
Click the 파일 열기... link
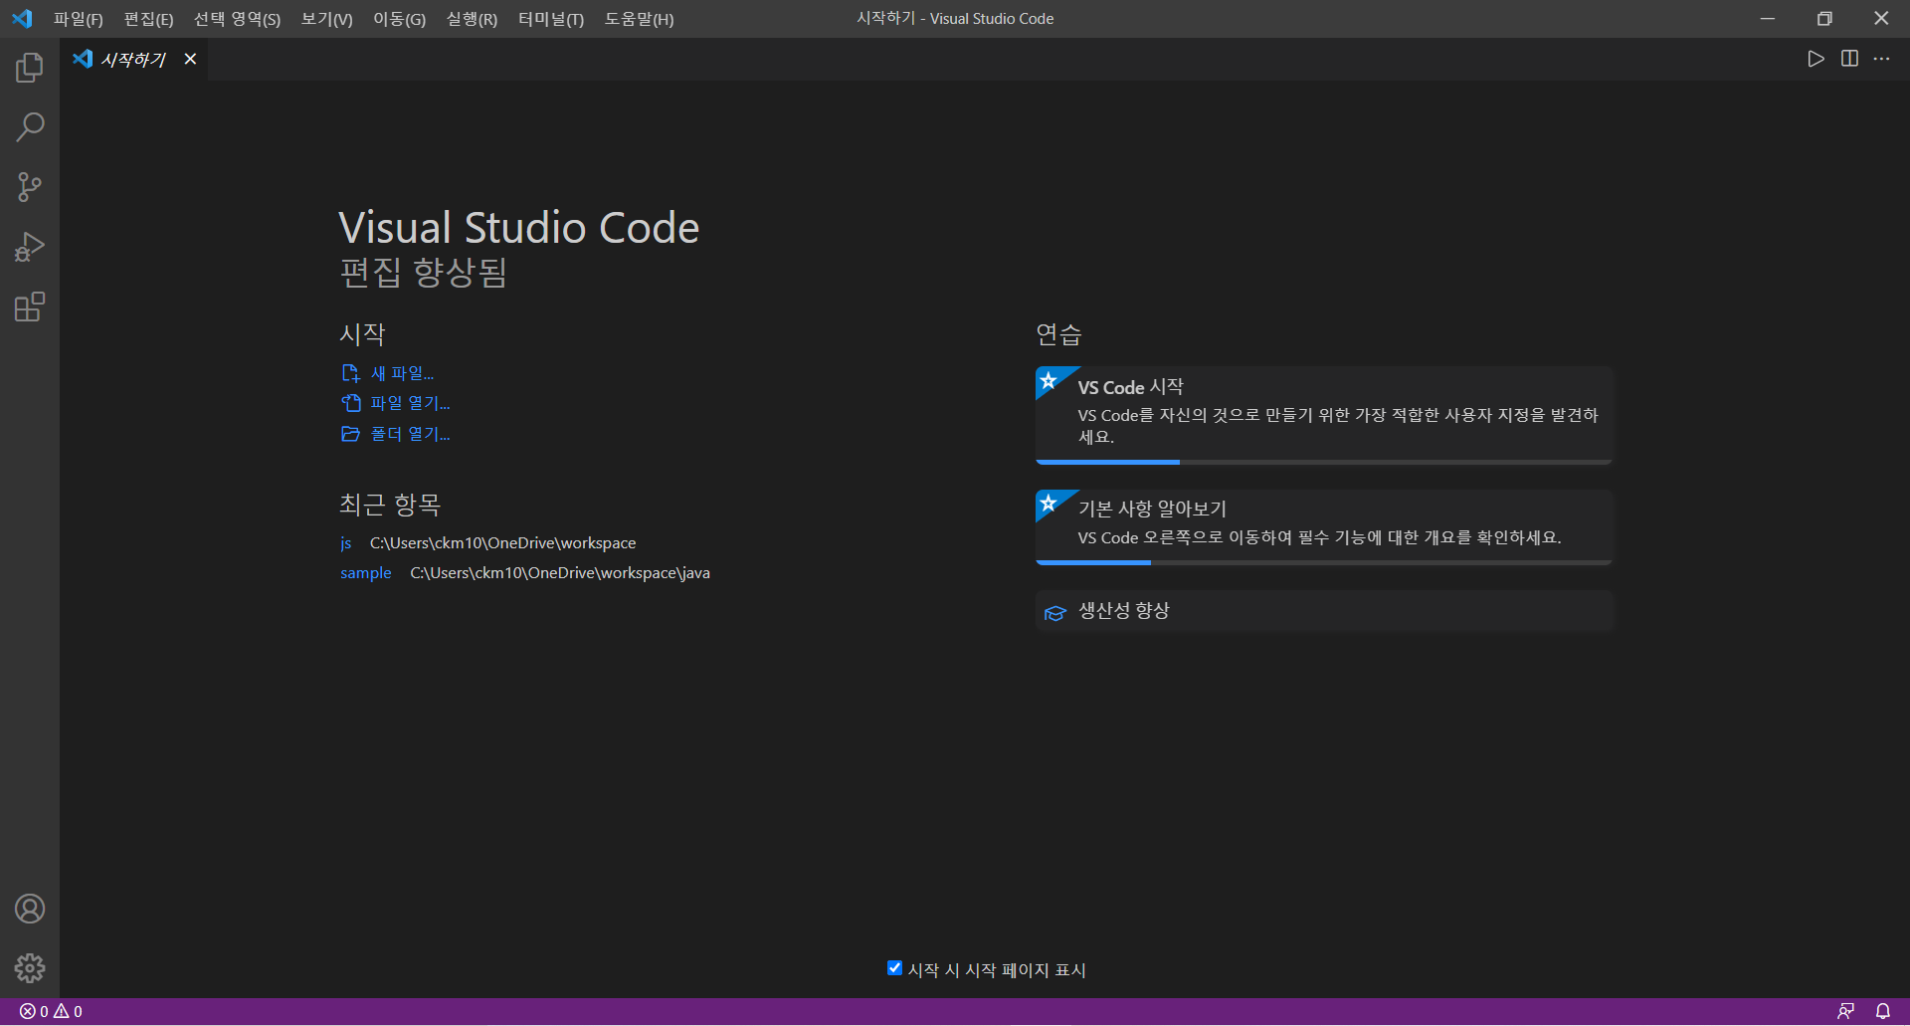point(410,403)
